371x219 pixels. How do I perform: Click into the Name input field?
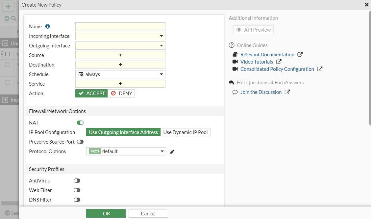point(120,27)
